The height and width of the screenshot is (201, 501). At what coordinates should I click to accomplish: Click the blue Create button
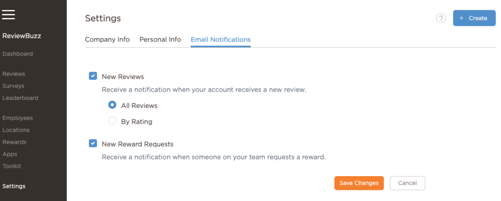point(474,18)
